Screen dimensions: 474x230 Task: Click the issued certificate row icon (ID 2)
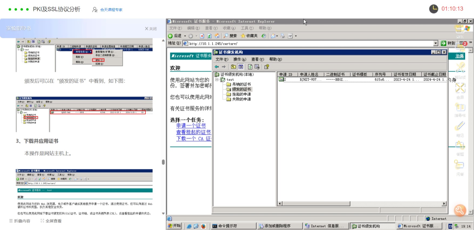[x=281, y=79]
